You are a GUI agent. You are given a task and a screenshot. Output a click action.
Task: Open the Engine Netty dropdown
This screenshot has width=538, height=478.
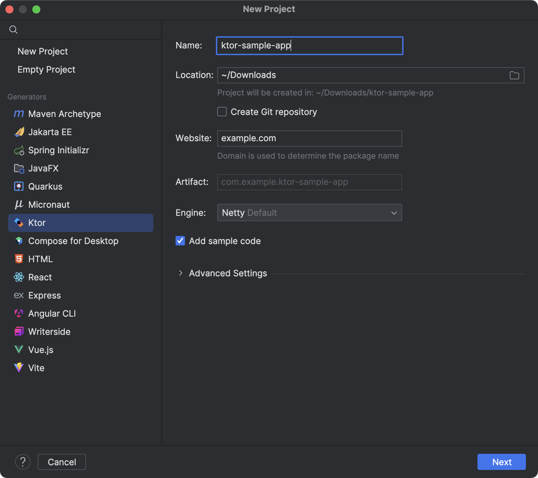(x=309, y=212)
